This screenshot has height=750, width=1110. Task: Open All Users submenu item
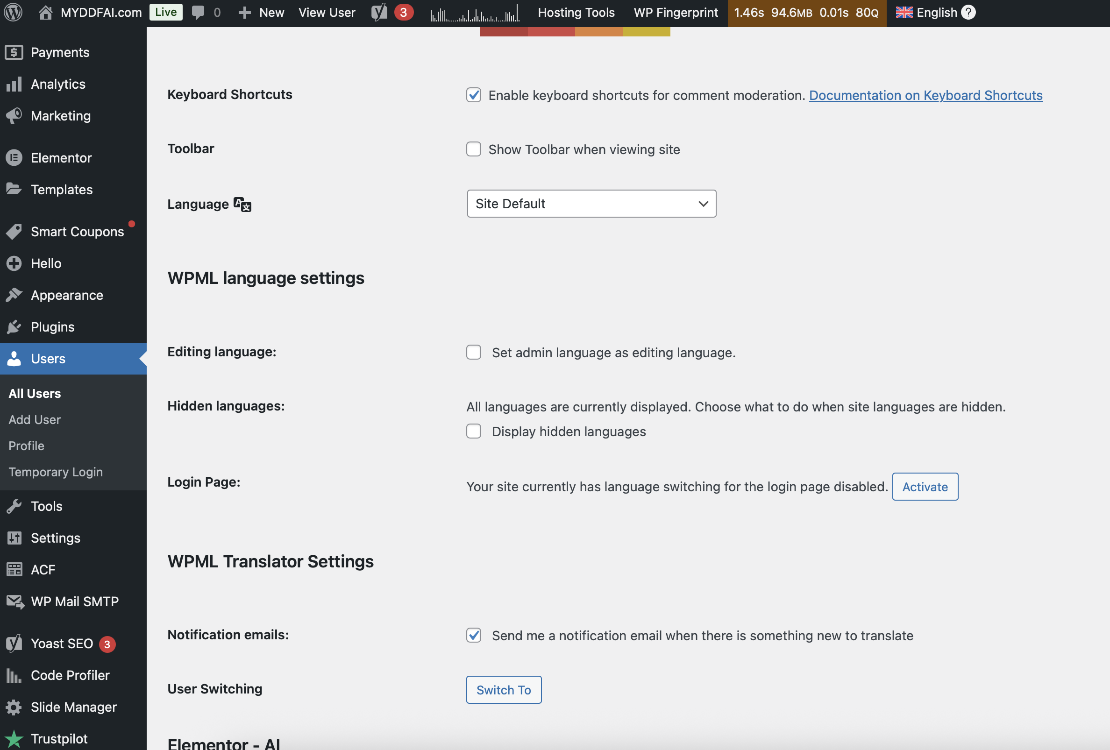(35, 393)
